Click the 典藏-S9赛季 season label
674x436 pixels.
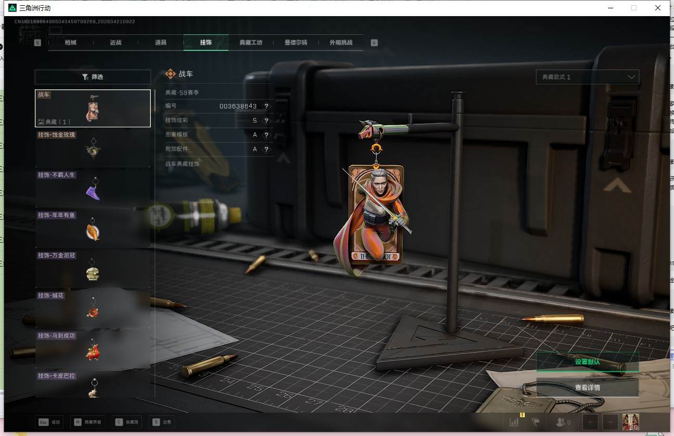182,93
